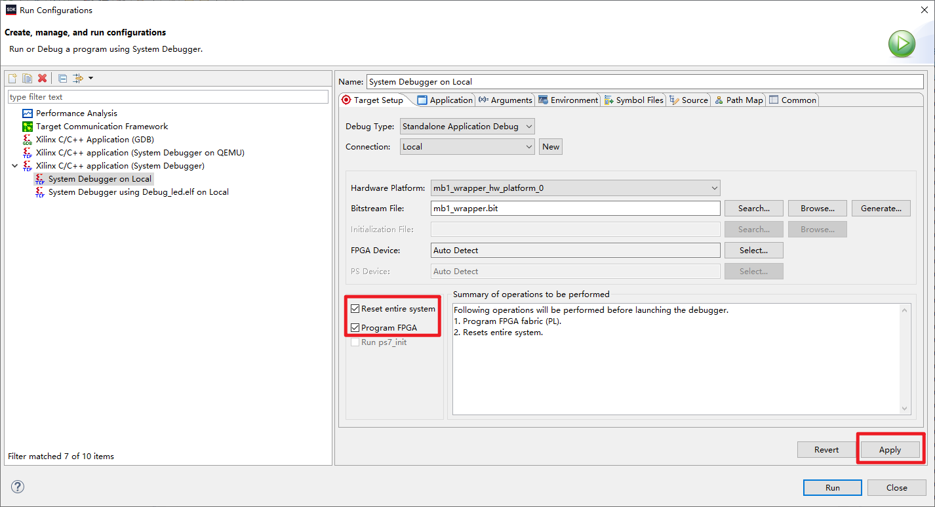
Task: Click the Debug_led.elf configuration icon
Action: pos(40,192)
